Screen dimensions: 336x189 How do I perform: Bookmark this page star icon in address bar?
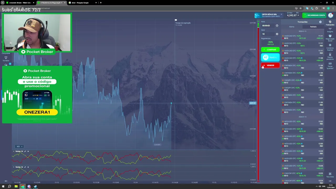click(301, 8)
